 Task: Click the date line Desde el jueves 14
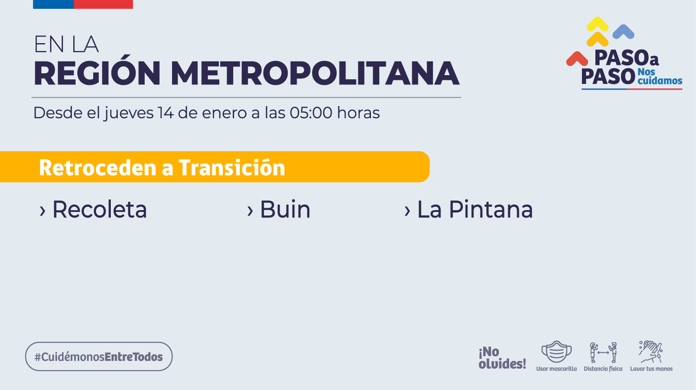tap(206, 113)
